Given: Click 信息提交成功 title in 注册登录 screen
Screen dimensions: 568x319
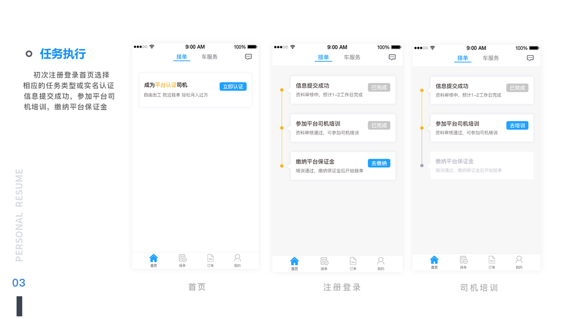Looking at the screenshot, I should pyautogui.click(x=312, y=86).
